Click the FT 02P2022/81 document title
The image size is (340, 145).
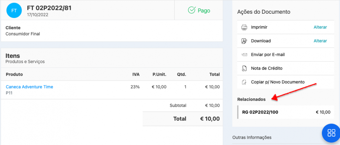49,8
